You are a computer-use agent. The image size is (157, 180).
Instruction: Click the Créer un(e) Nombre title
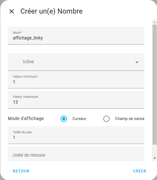click(x=51, y=11)
